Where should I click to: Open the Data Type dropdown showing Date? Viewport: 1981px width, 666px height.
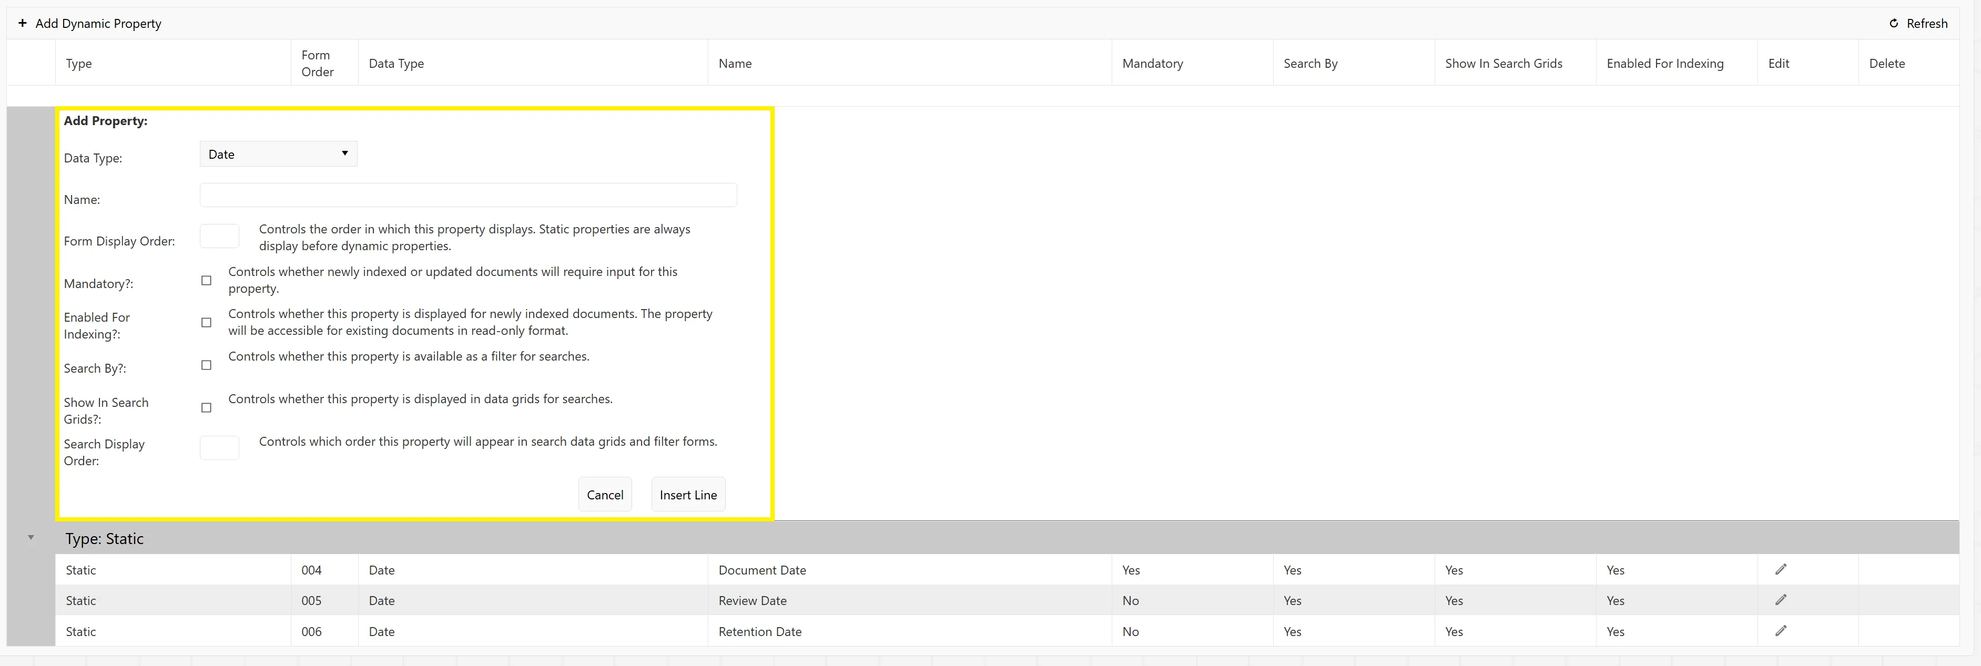point(278,154)
